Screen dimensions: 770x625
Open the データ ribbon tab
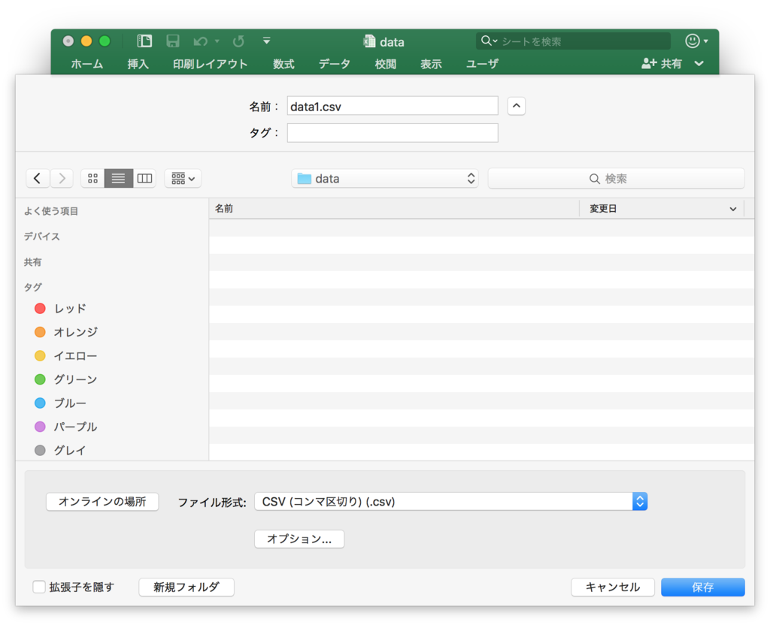334,64
